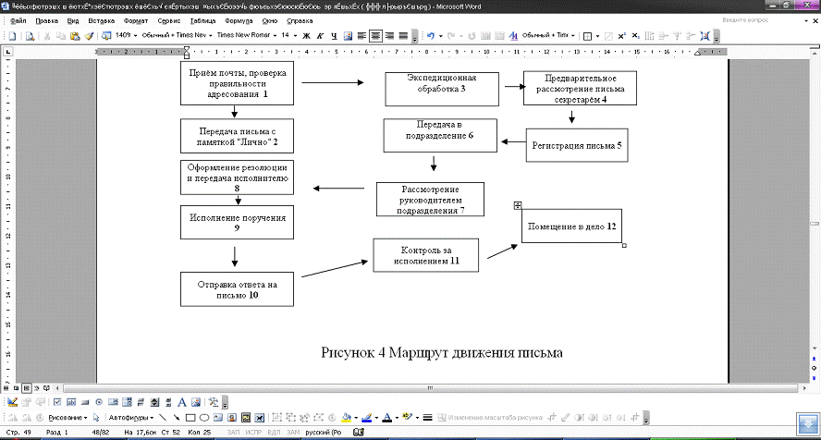Viewport: 821px width, 440px height.
Task: Select the Oval shape tool
Action: [203, 417]
